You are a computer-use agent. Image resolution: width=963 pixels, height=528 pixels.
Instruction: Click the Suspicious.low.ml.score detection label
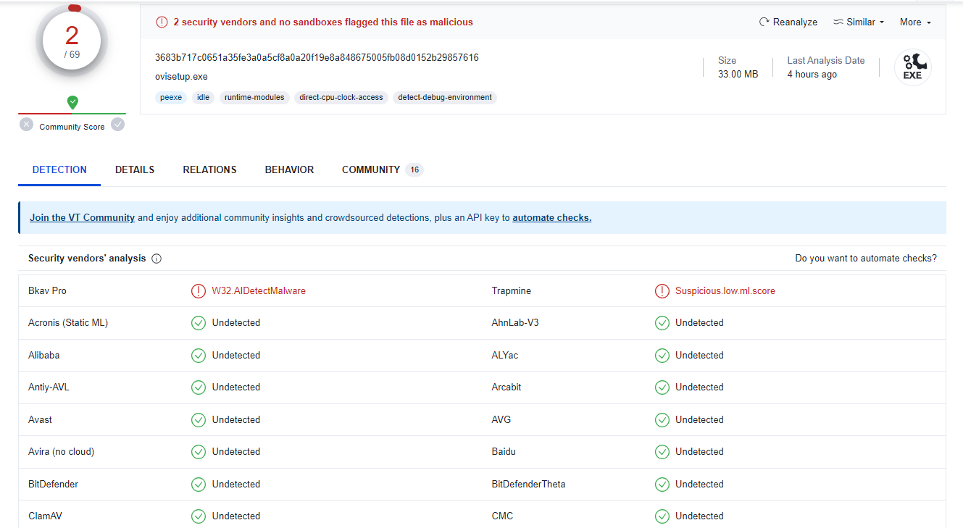click(725, 291)
